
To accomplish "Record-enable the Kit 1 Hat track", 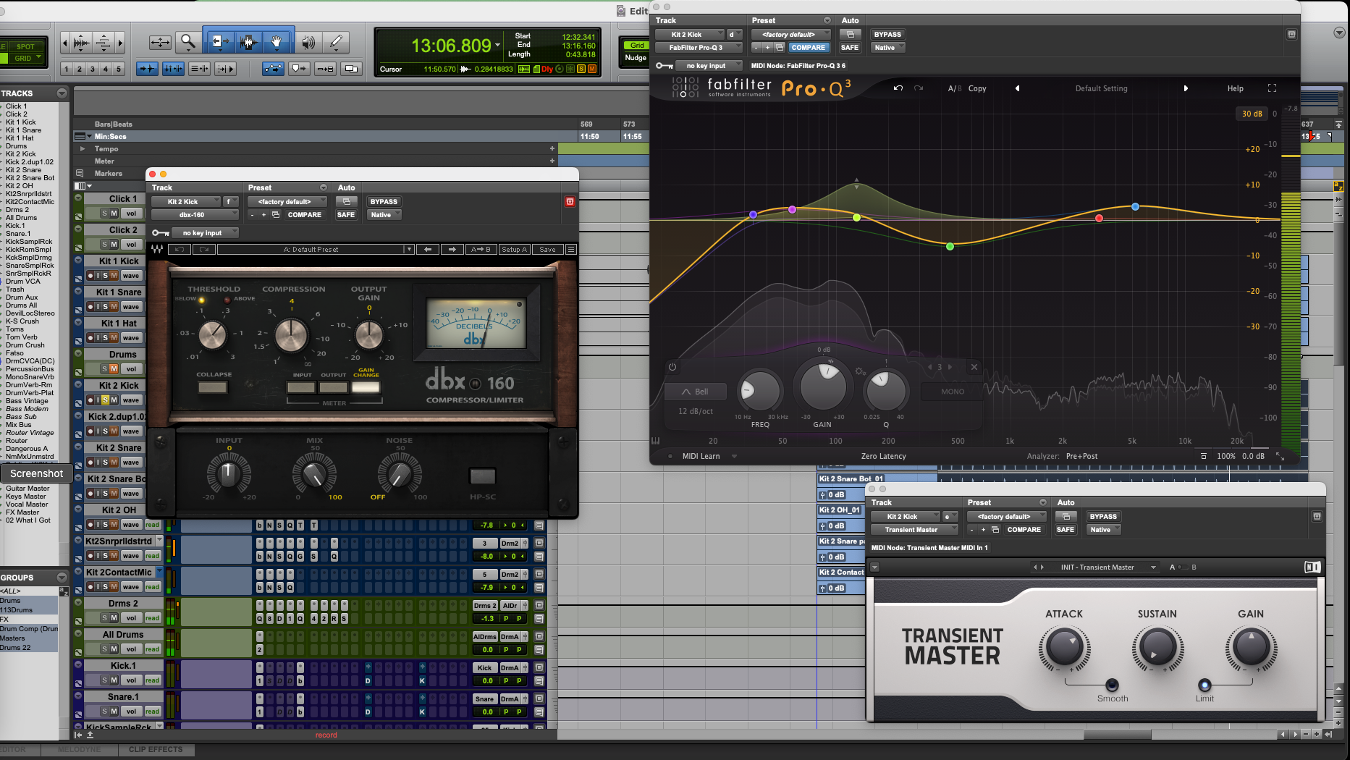I will pos(90,338).
